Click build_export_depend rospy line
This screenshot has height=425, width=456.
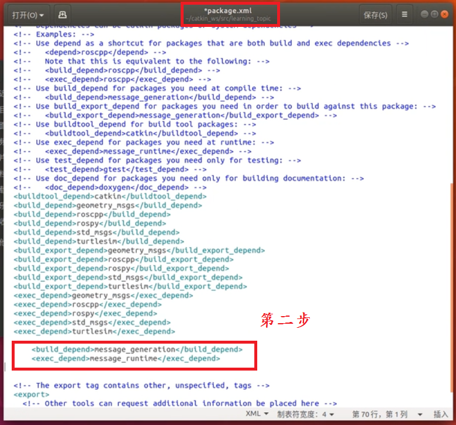[x=121, y=269]
